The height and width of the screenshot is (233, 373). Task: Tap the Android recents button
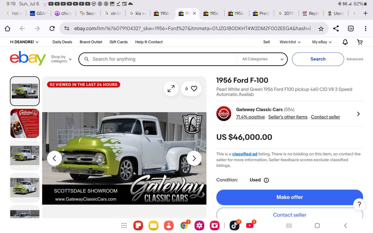point(289,226)
